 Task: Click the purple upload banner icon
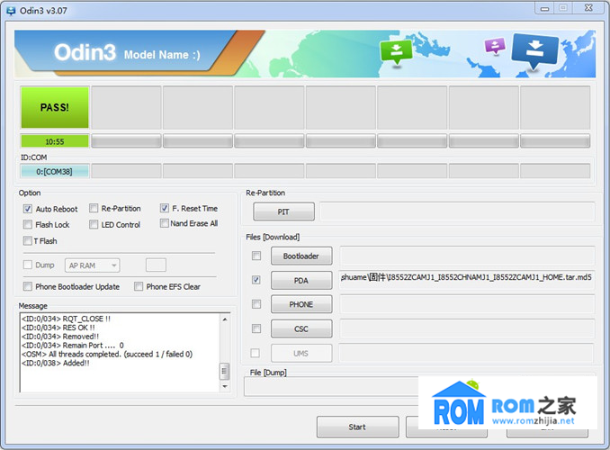point(495,46)
